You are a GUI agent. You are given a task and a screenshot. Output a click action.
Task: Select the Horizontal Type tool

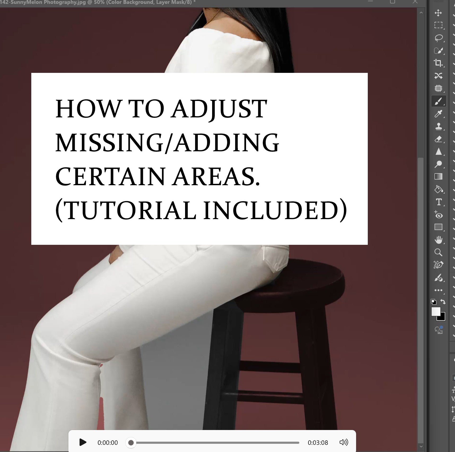tap(439, 202)
